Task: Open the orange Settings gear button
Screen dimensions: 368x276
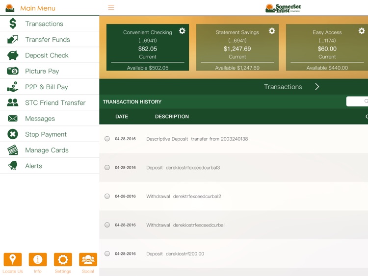Action: [x=63, y=260]
